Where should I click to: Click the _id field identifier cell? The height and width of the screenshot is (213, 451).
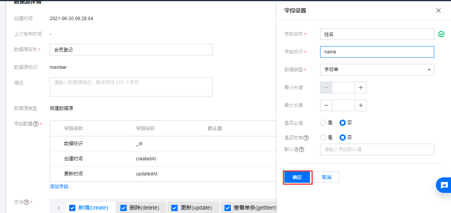139,144
